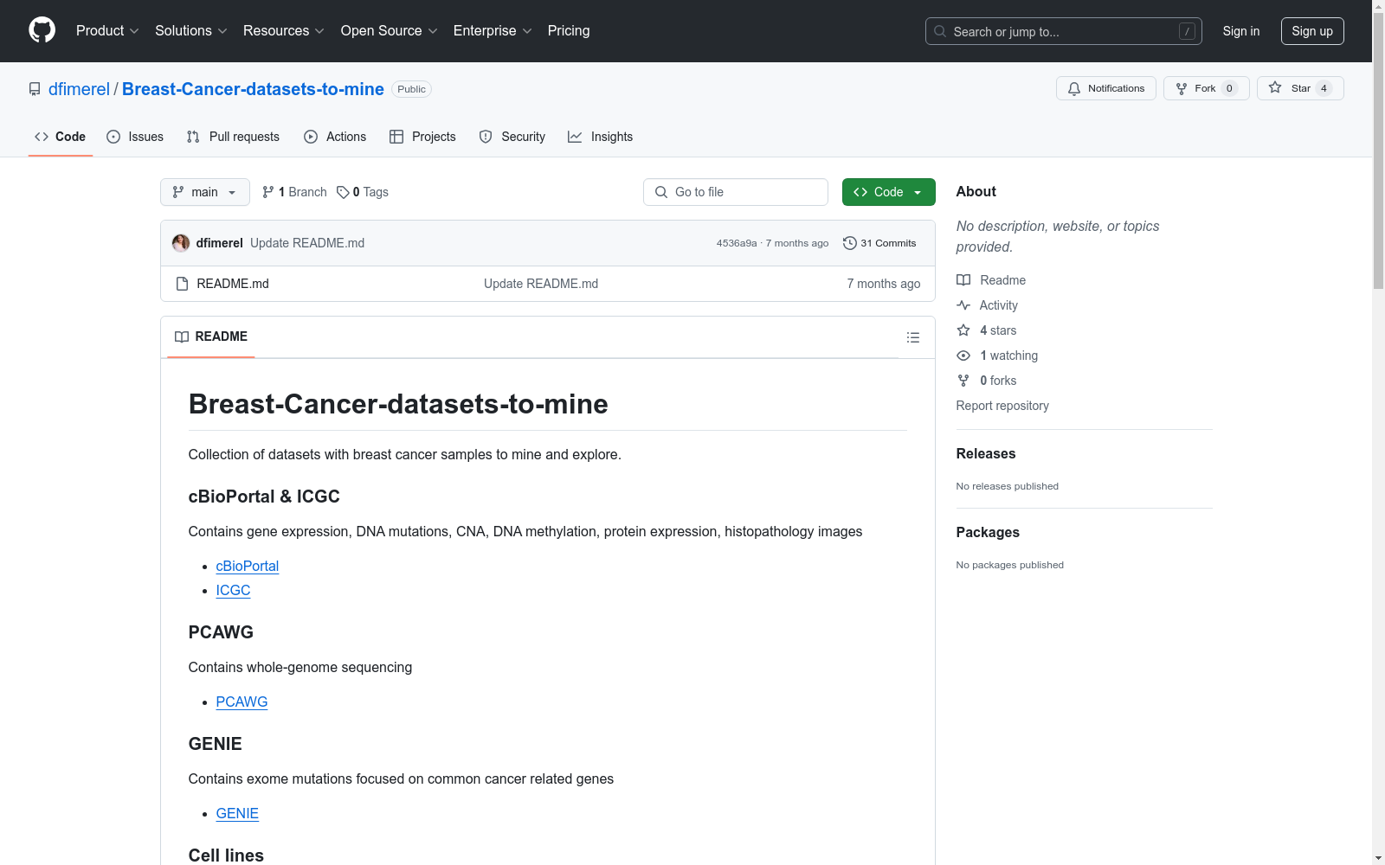Open 1 Branch list
The image size is (1385, 865).
[x=294, y=192]
